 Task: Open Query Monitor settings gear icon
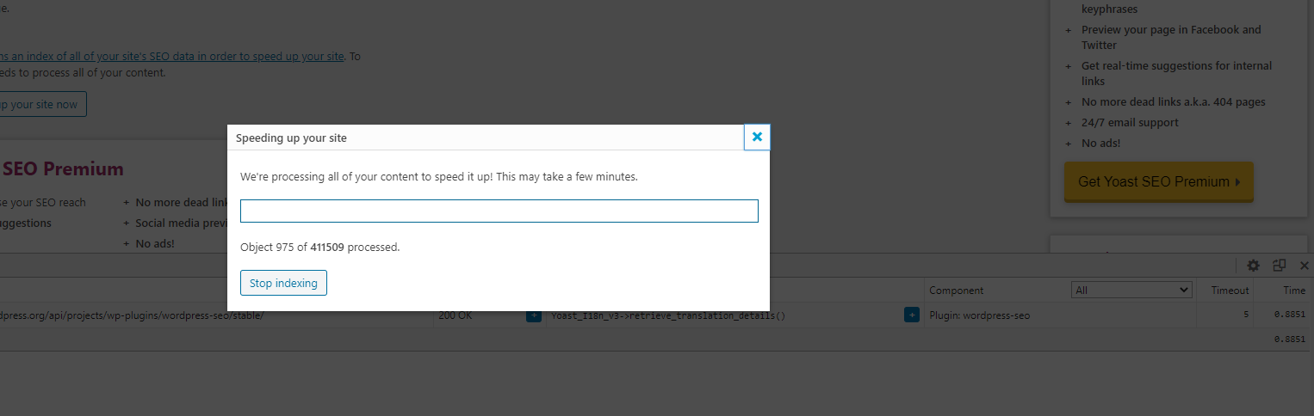tap(1253, 266)
